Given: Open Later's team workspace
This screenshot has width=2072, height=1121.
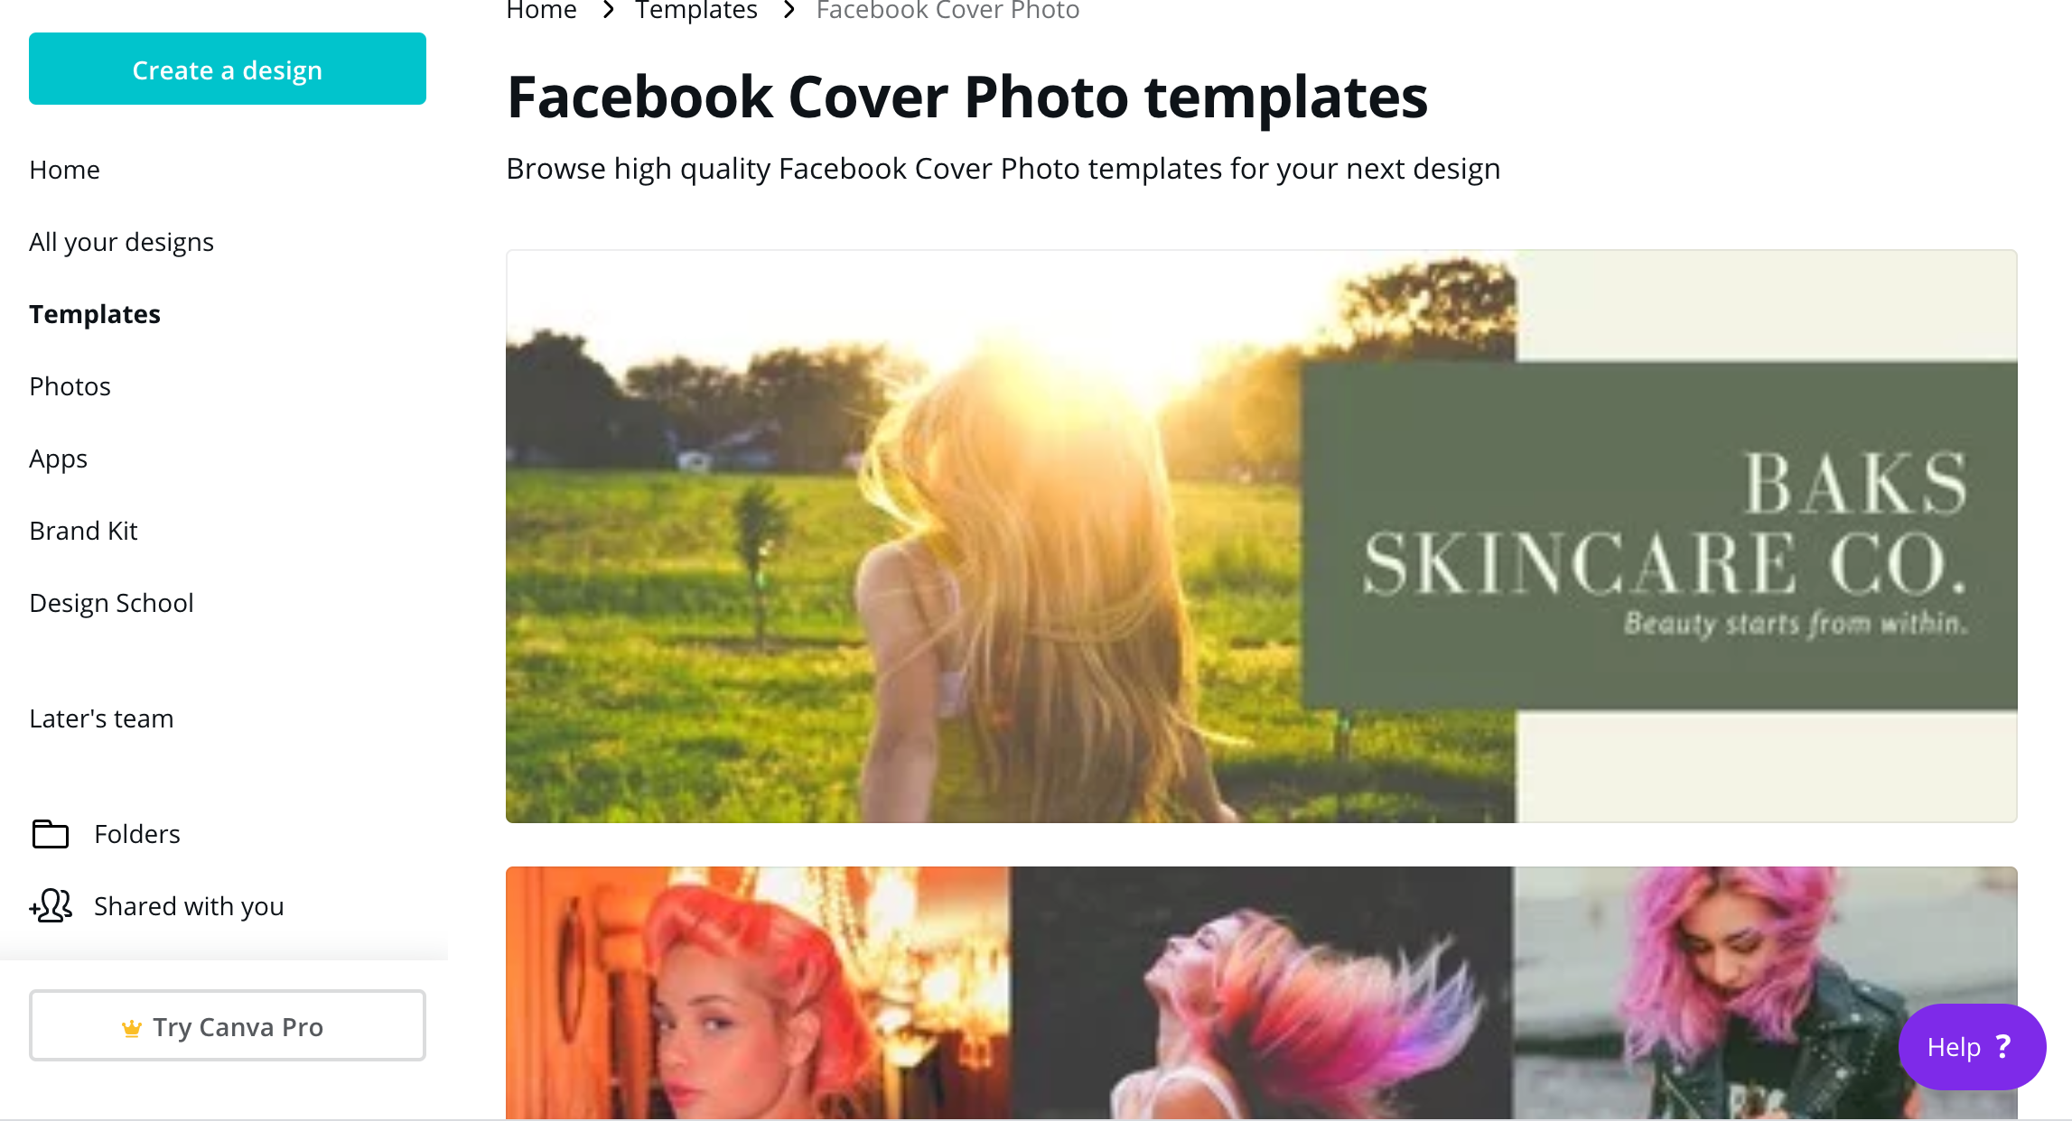Looking at the screenshot, I should tap(101, 718).
